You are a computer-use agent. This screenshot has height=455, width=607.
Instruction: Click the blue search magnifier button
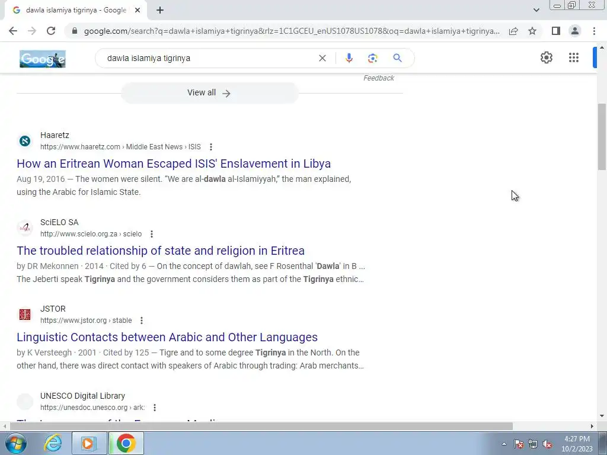coord(397,58)
